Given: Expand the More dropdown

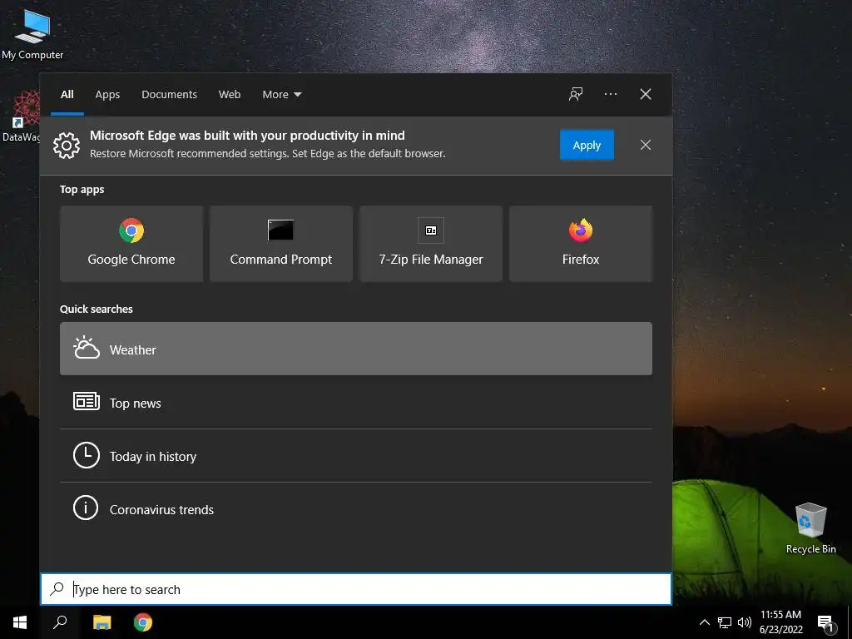Looking at the screenshot, I should pyautogui.click(x=281, y=95).
